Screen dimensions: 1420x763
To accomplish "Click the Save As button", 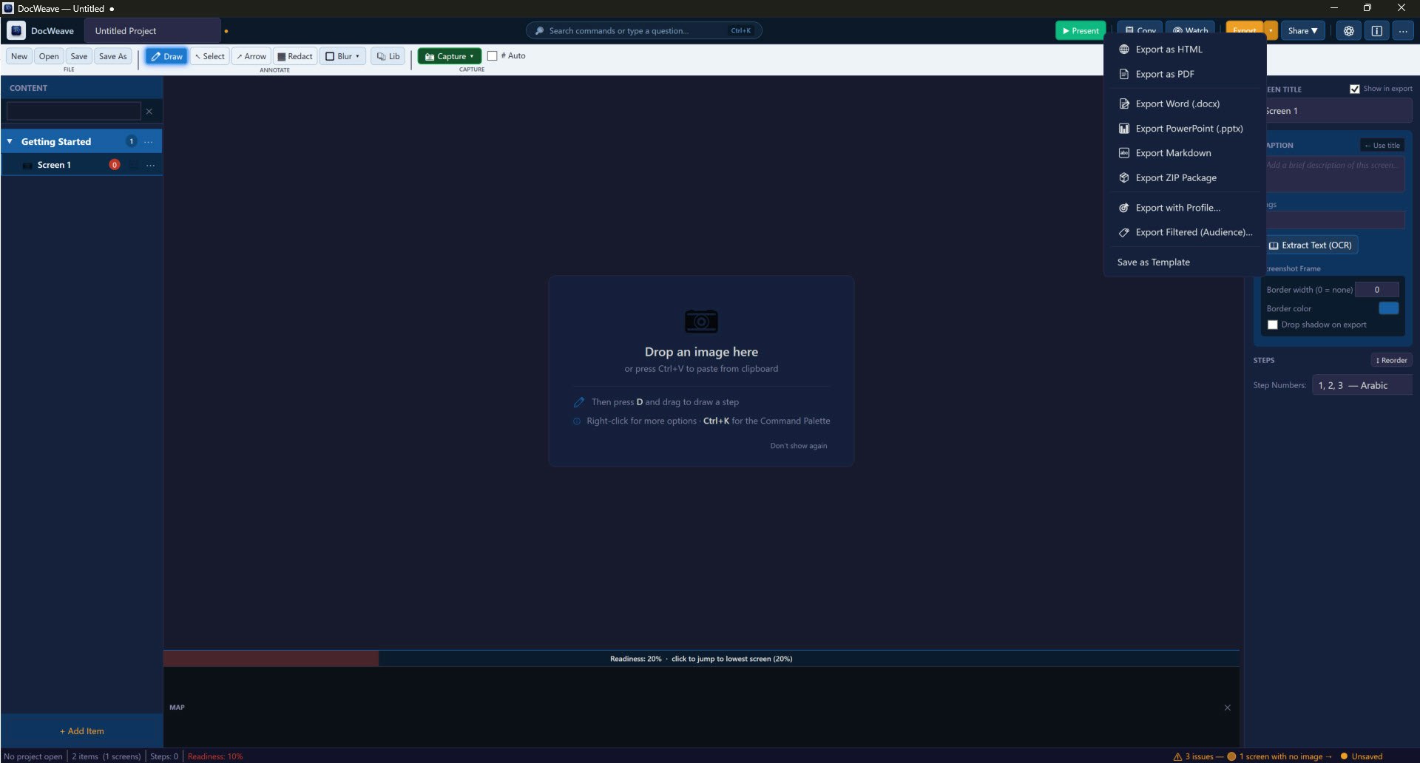I will click(113, 56).
